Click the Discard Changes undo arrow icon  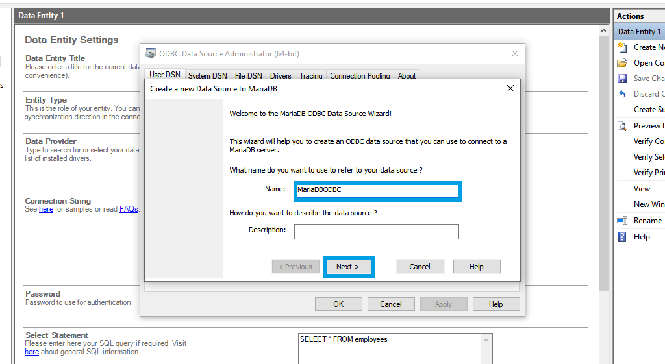(x=621, y=94)
